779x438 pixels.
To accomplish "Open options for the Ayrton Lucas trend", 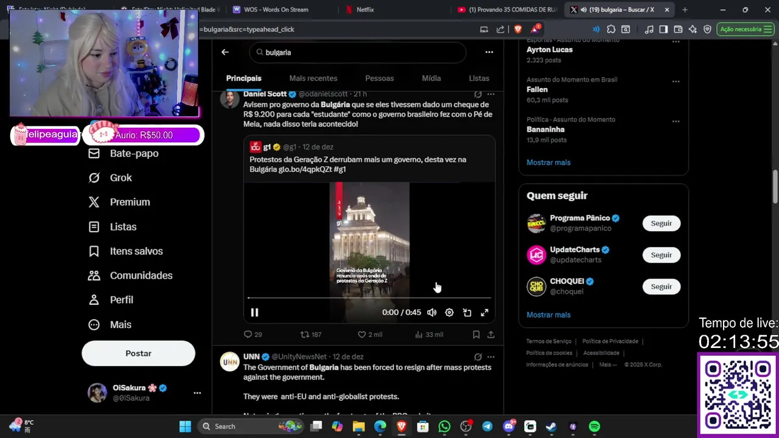I will 676,42.
